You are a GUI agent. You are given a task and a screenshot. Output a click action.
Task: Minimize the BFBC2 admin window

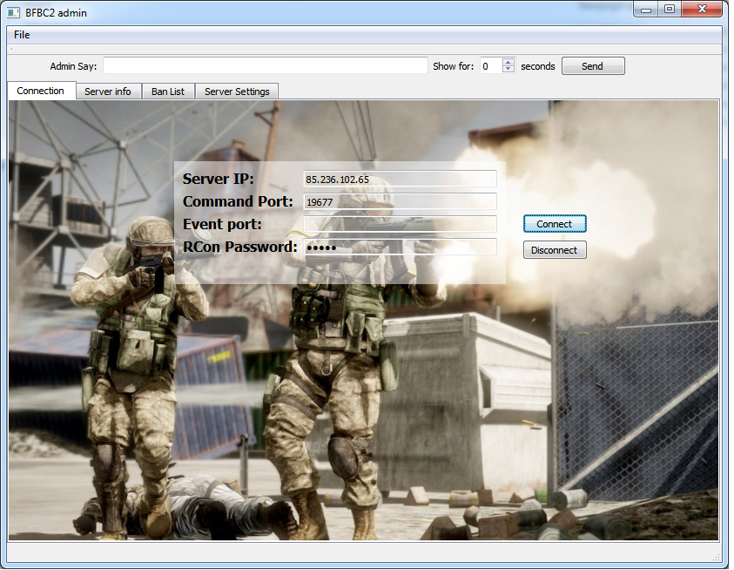tap(646, 10)
